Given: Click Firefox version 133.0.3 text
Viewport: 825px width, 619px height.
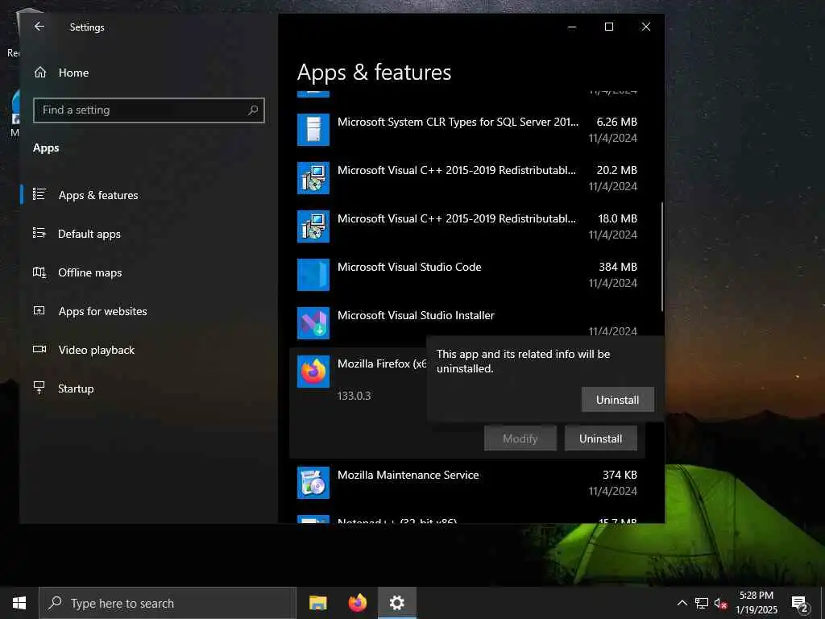Looking at the screenshot, I should (x=354, y=396).
